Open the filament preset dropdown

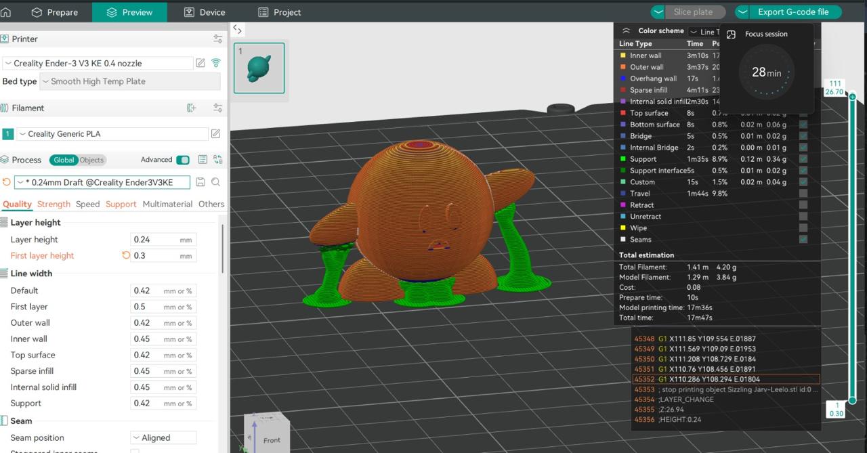click(112, 134)
